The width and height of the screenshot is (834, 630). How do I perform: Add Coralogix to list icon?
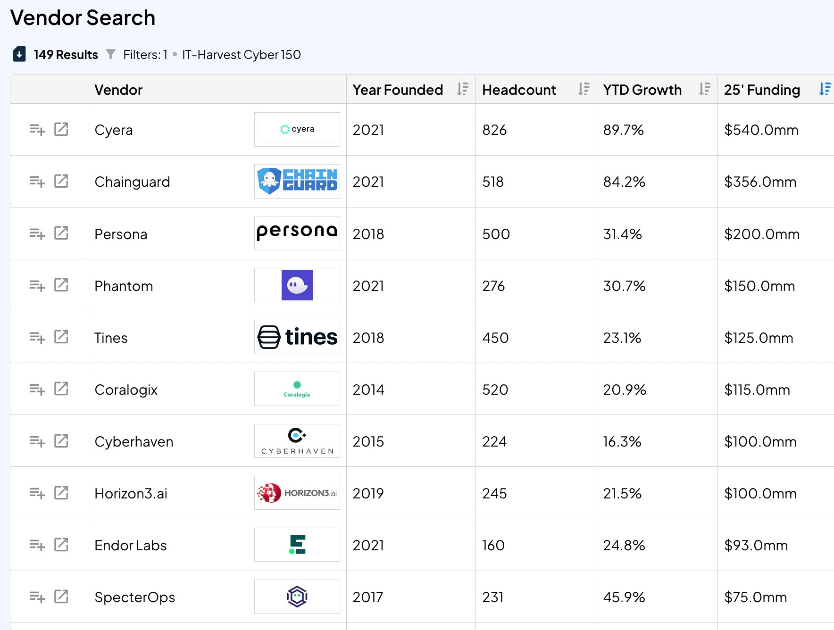(x=37, y=389)
